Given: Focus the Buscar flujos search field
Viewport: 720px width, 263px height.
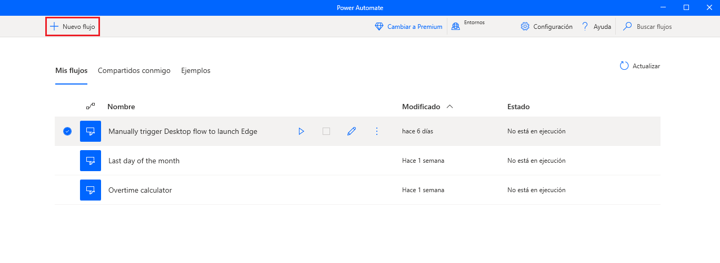Looking at the screenshot, I should tap(654, 27).
